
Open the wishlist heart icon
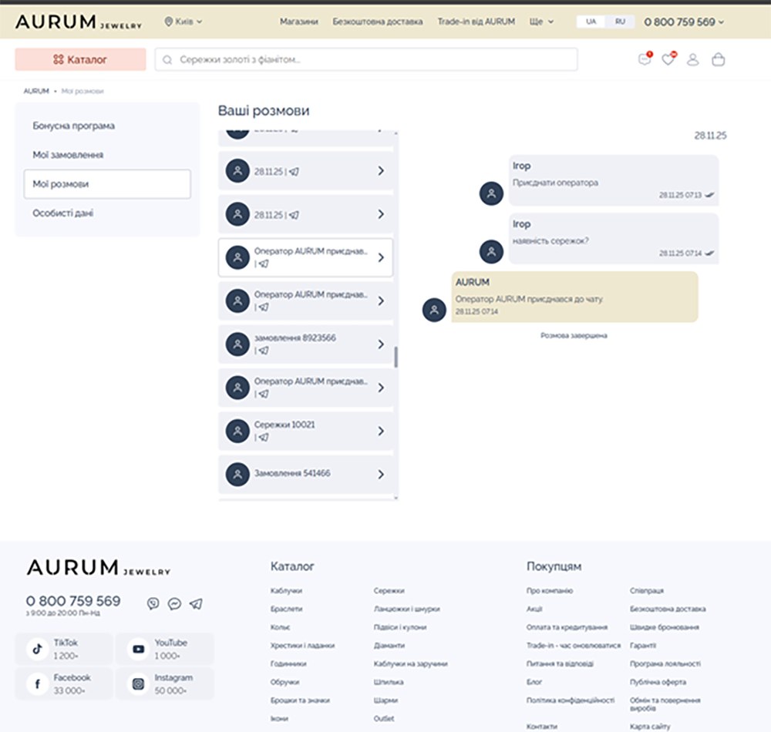(x=668, y=59)
